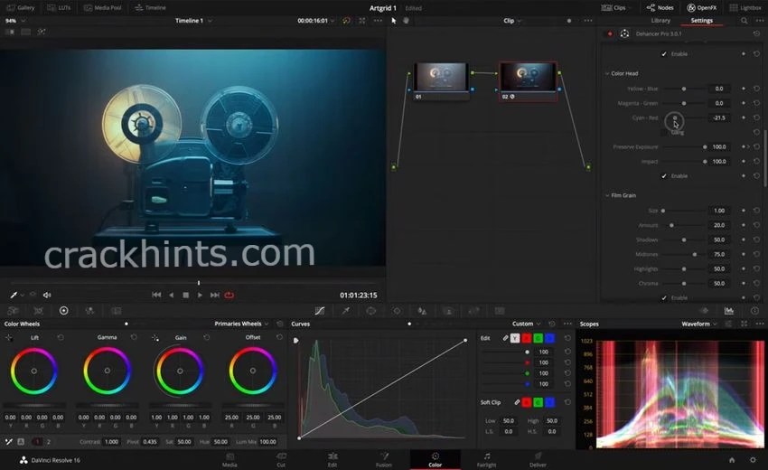The image size is (768, 470).
Task: Play the clip forward
Action: tap(200, 295)
